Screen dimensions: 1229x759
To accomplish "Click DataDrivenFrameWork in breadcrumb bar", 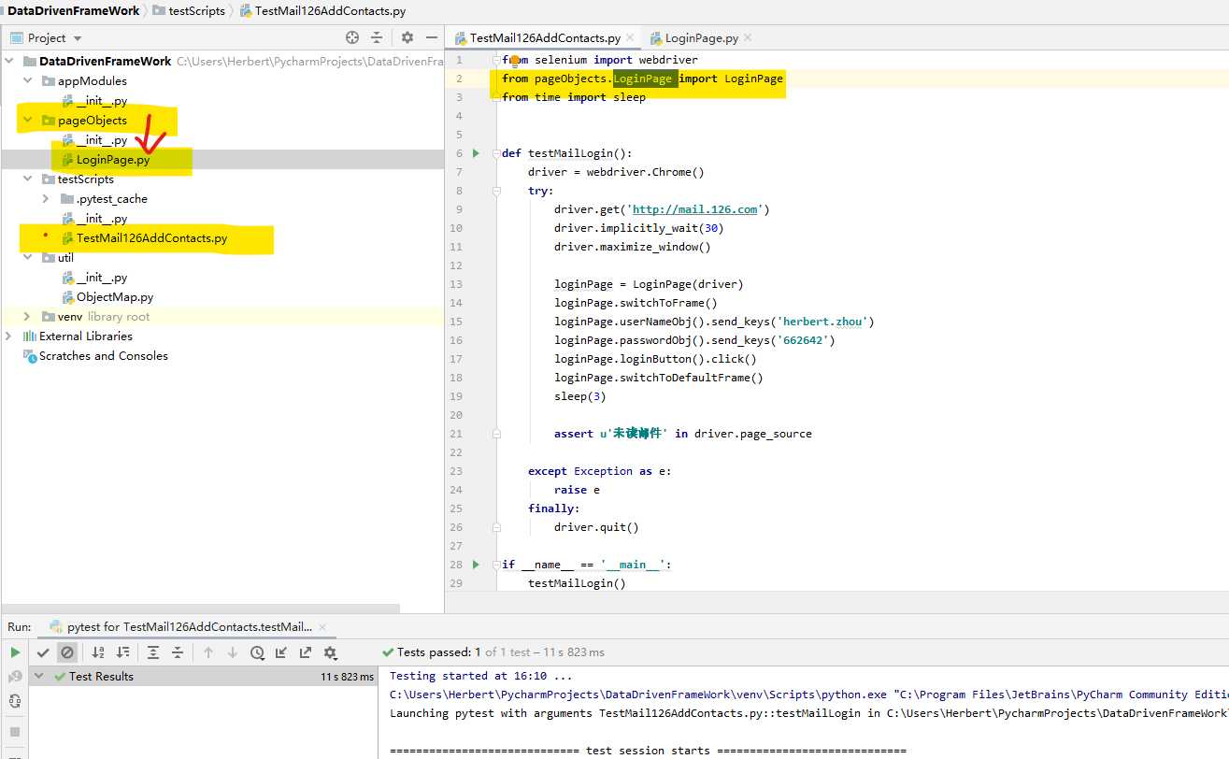I will [x=74, y=10].
